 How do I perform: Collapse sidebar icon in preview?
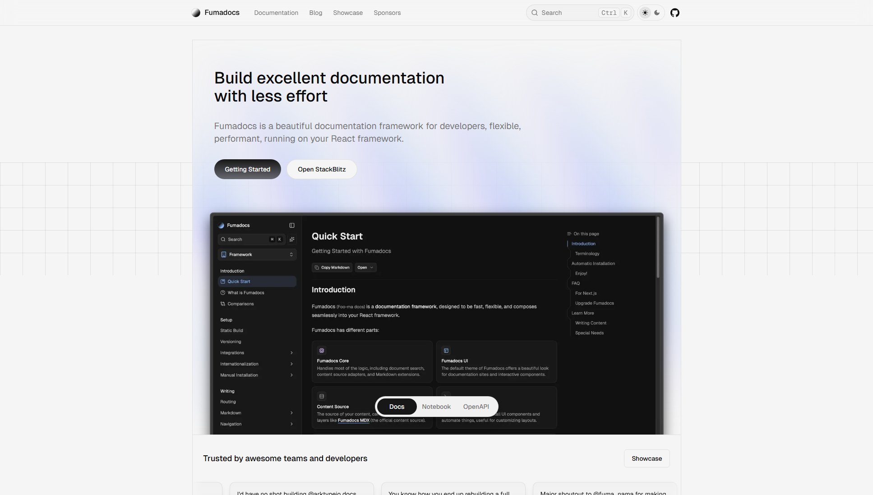[292, 225]
